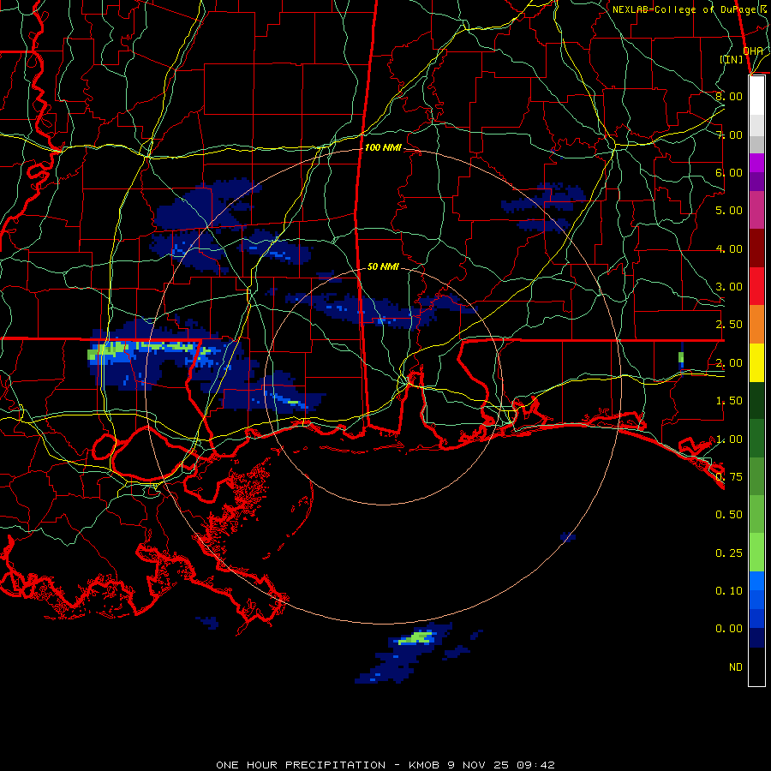Viewport: 771px width, 771px height.
Task: Click the OHA product label
Action: pyautogui.click(x=753, y=51)
